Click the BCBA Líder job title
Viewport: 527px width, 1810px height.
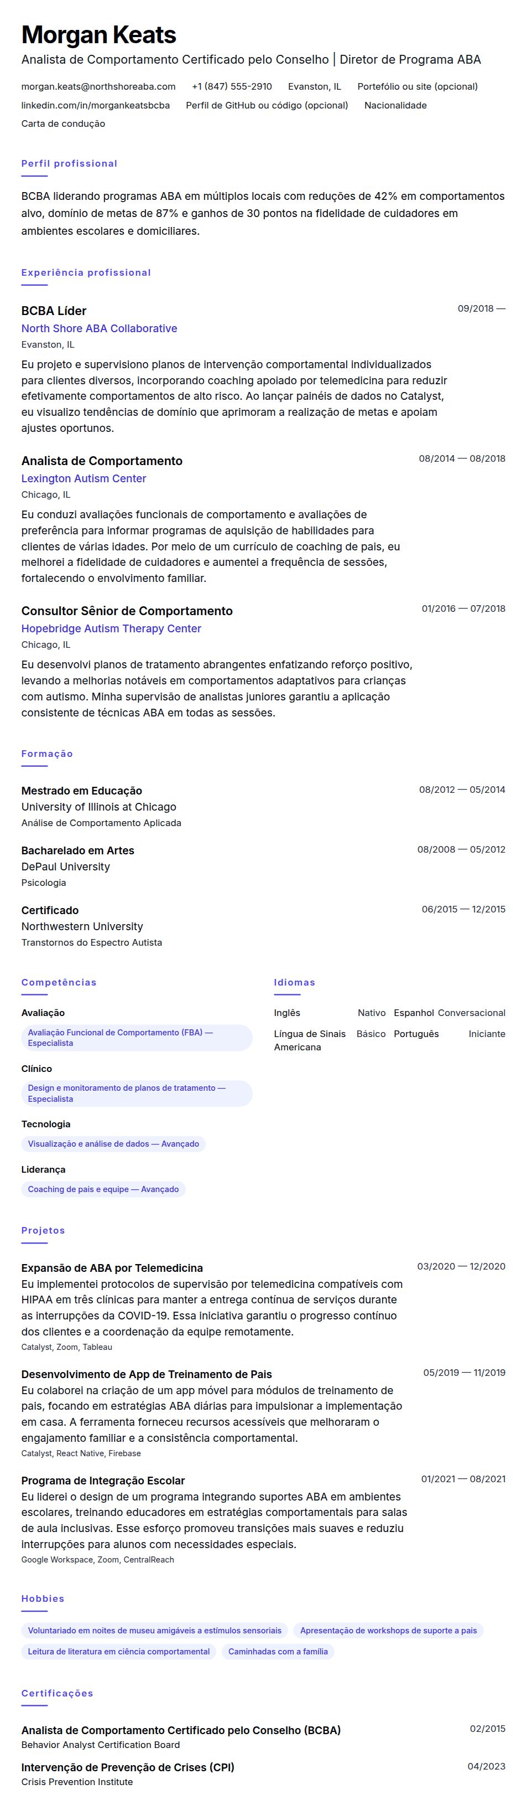[54, 311]
